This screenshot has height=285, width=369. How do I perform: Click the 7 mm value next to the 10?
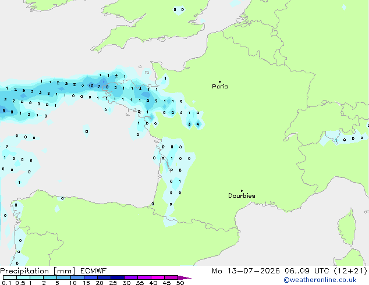pos(99,86)
